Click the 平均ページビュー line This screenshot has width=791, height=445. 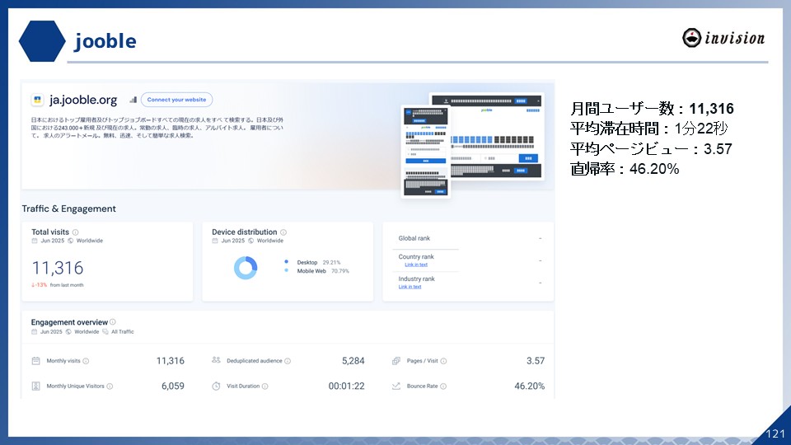click(651, 149)
